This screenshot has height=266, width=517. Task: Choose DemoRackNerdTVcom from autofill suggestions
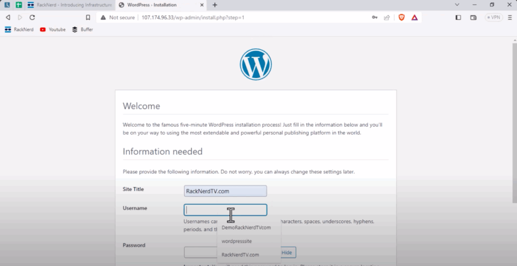point(246,228)
